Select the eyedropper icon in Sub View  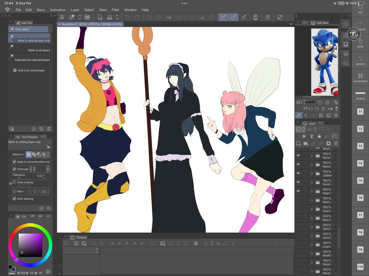coord(298,115)
